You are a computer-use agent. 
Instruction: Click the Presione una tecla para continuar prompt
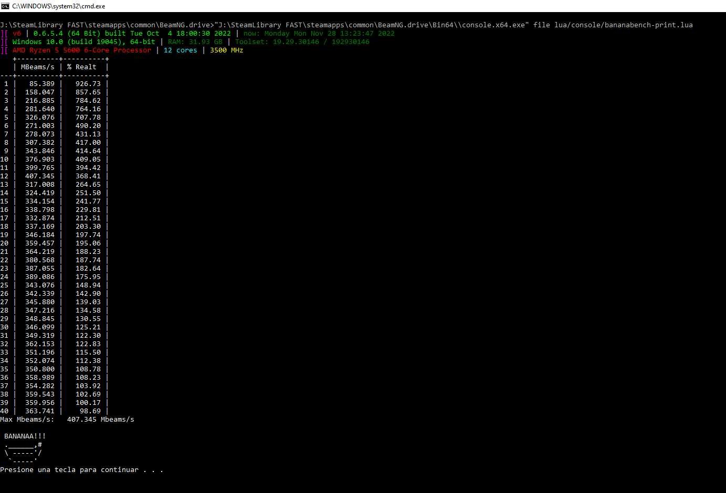coord(82,470)
